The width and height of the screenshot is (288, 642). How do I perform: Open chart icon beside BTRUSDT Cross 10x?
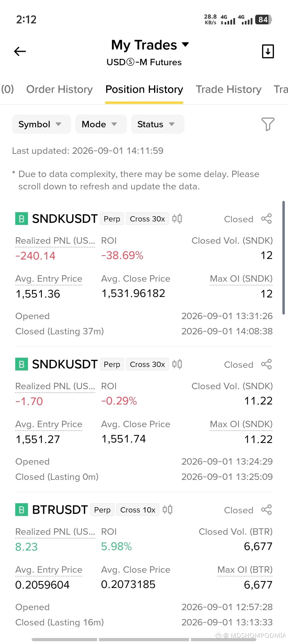(x=167, y=510)
